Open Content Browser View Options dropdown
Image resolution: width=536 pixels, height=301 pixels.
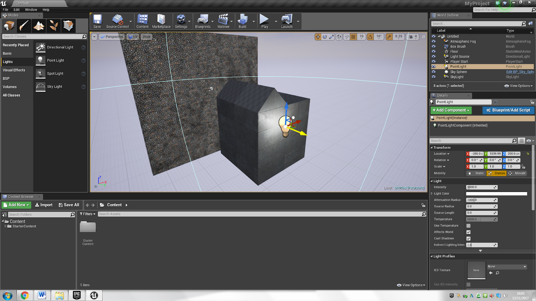pyautogui.click(x=411, y=285)
